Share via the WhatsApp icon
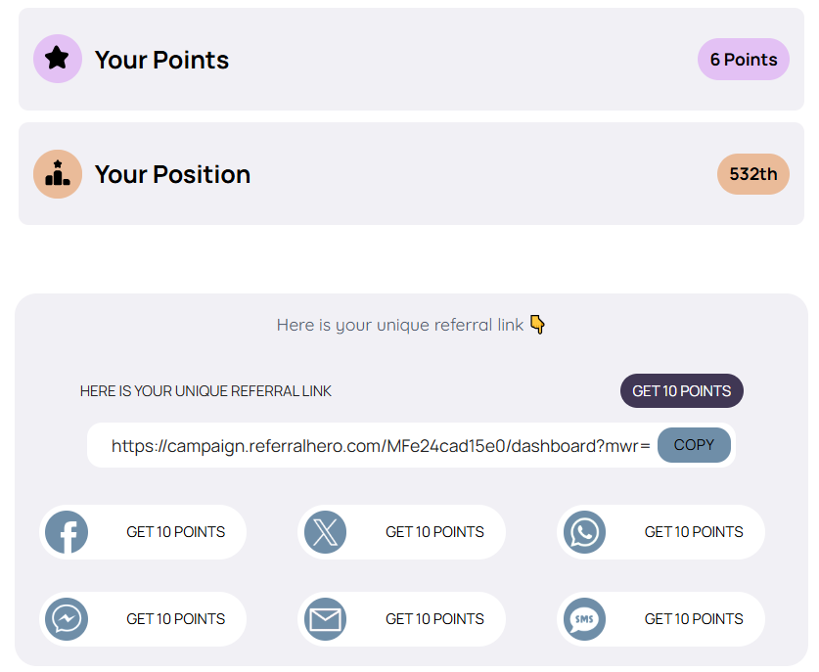The height and width of the screenshot is (672, 819). (584, 532)
